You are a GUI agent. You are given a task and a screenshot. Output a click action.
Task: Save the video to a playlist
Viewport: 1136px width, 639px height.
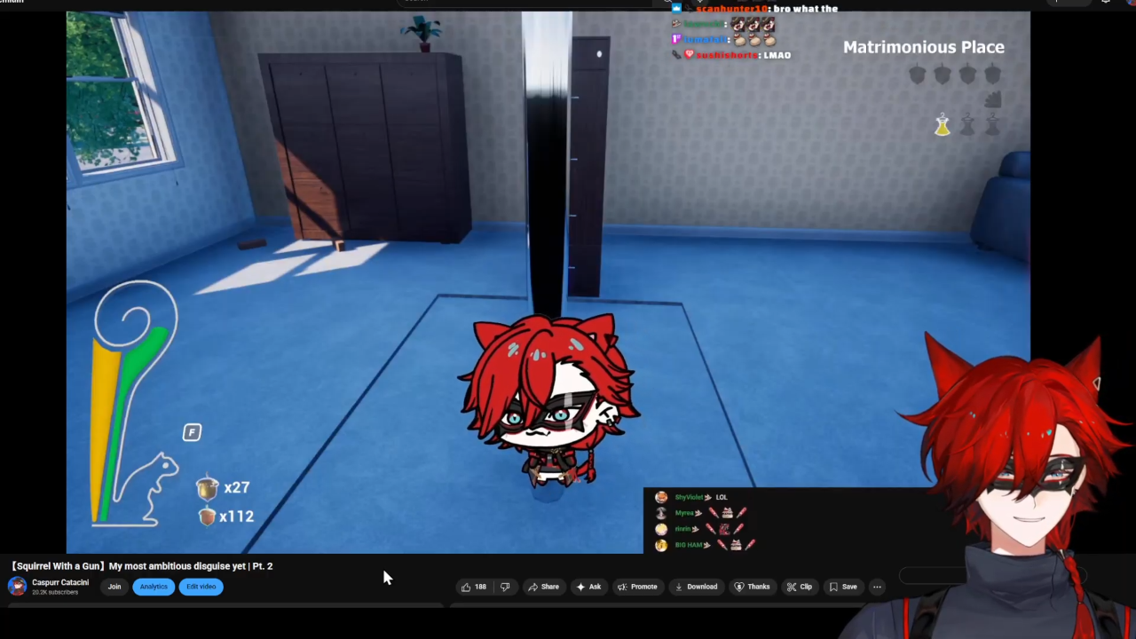842,587
